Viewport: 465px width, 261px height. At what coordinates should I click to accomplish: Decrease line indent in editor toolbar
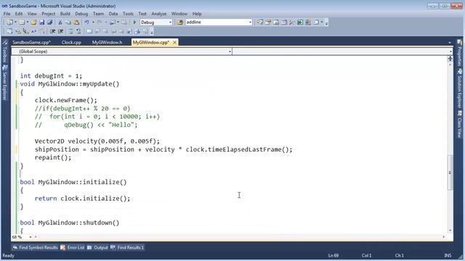(53, 31)
